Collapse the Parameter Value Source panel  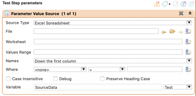pyautogui.click(x=190, y=13)
